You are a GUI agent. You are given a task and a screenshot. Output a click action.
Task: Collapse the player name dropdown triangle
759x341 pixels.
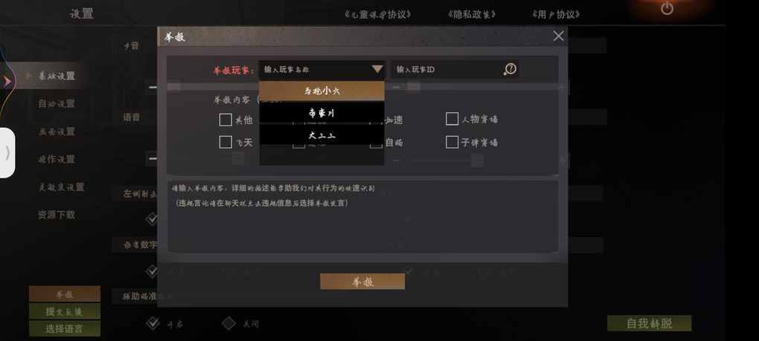coord(377,70)
